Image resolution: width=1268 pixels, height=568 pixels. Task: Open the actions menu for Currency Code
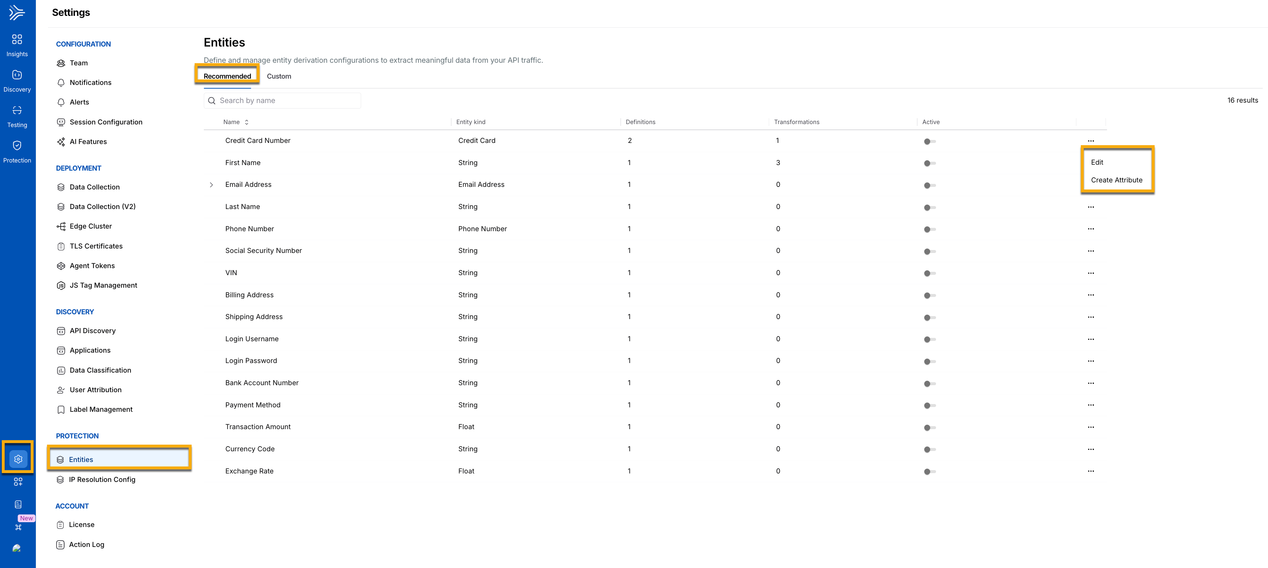coord(1091,449)
